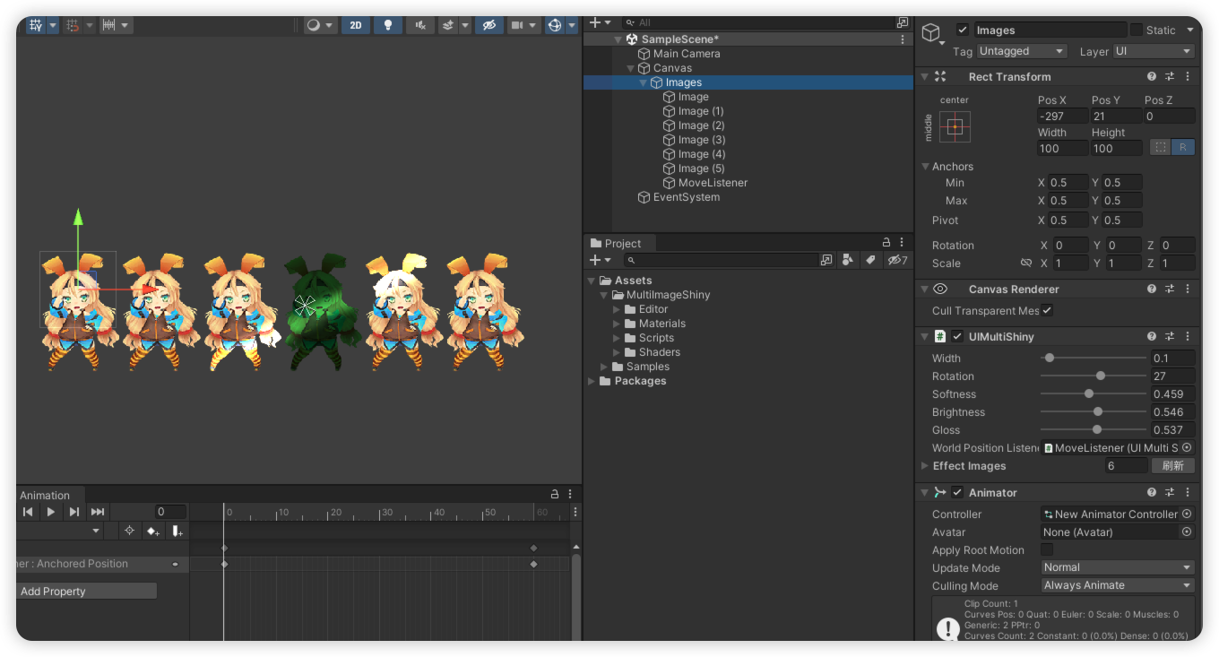The height and width of the screenshot is (657, 1219).
Task: Click the anchor presets center box
Action: [x=955, y=126]
